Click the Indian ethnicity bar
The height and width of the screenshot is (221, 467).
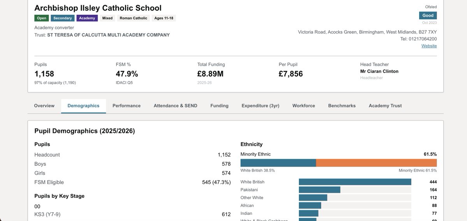(309, 213)
